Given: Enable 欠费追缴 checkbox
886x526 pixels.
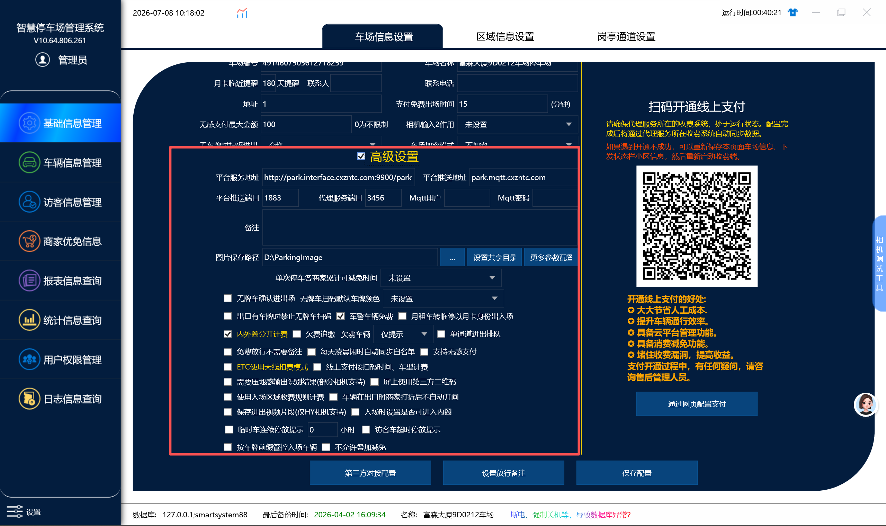Looking at the screenshot, I should [x=297, y=334].
